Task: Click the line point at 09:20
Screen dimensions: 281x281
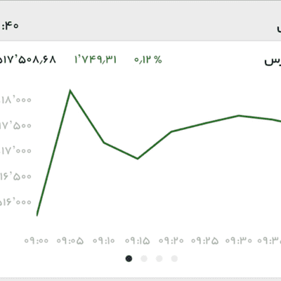Action: [171, 131]
